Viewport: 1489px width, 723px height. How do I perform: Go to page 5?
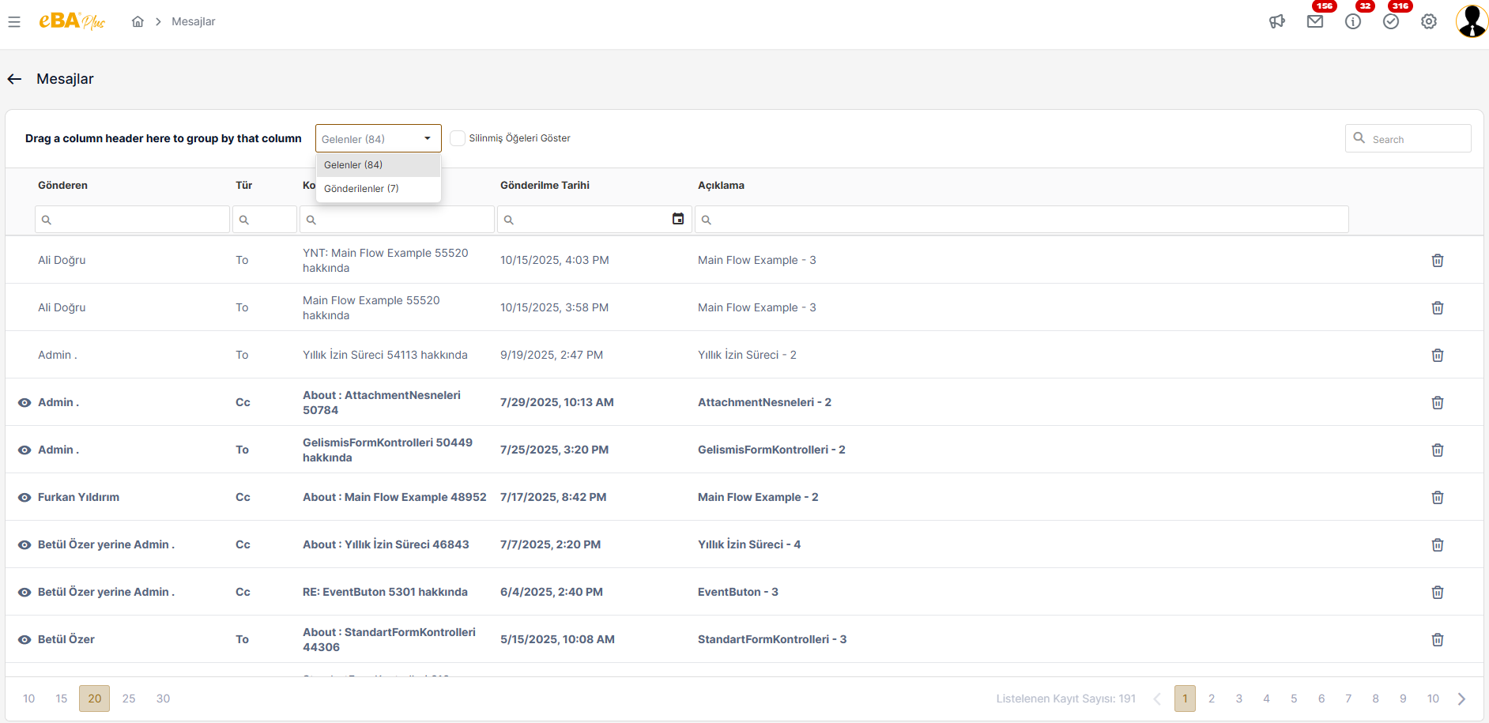tap(1294, 699)
